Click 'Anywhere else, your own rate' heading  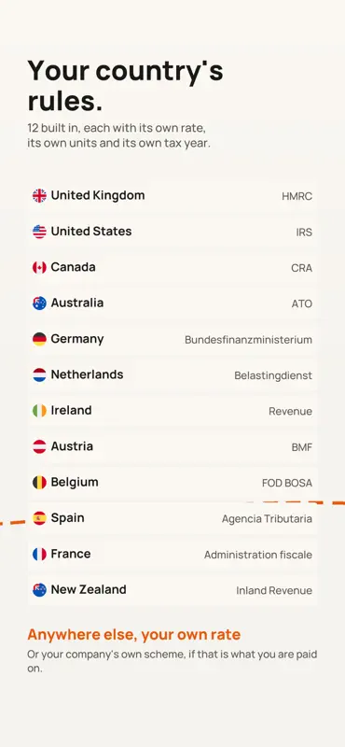[133, 635]
